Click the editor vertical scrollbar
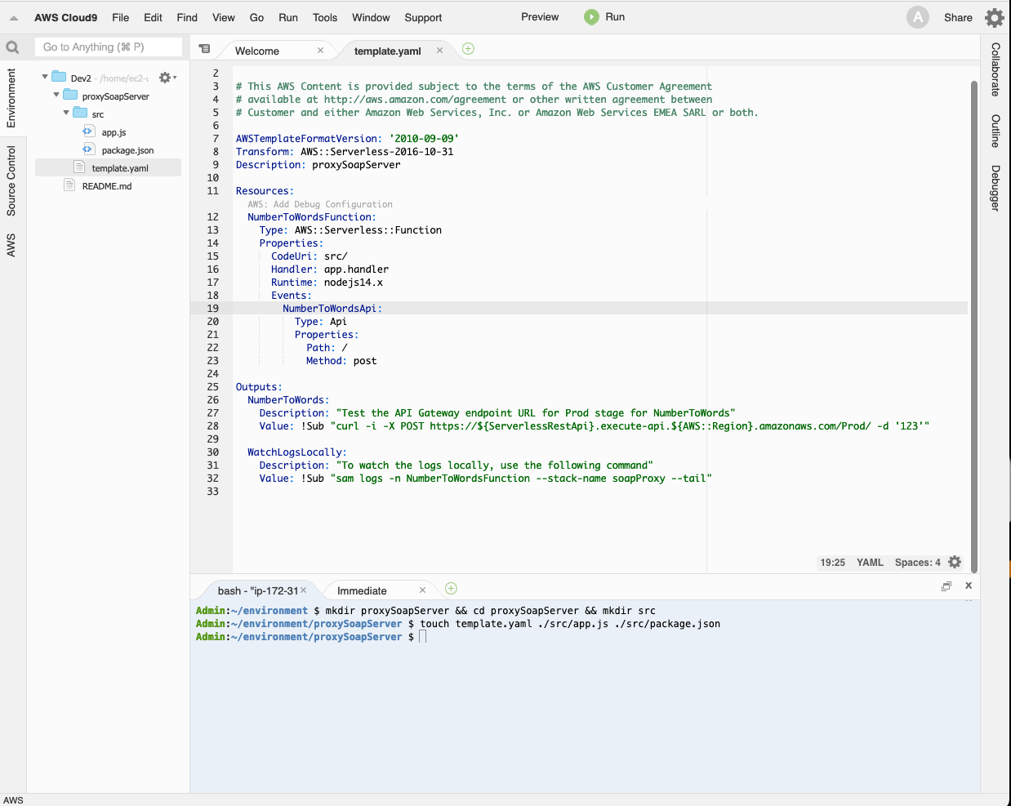 point(973,327)
